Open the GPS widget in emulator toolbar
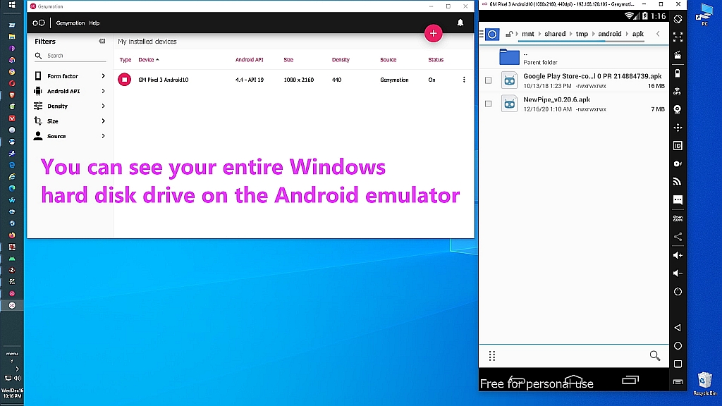Viewport: 722px width, 406px height. click(678, 91)
